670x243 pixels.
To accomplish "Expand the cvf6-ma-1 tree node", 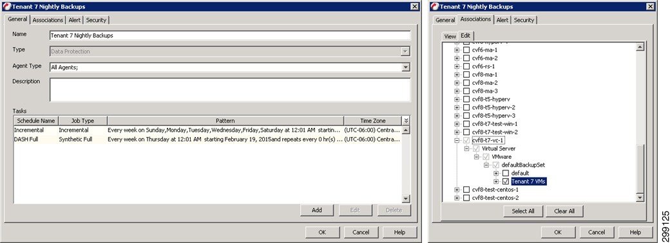I will pos(457,50).
